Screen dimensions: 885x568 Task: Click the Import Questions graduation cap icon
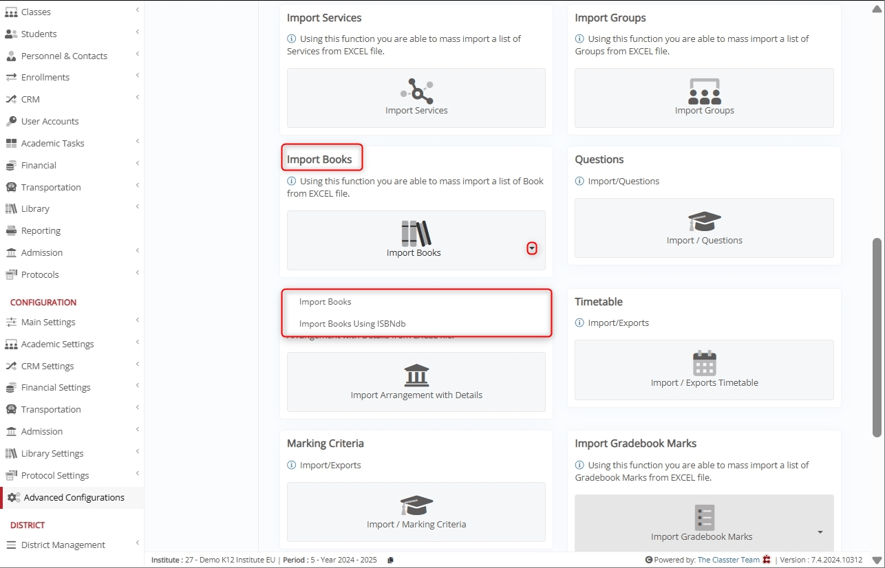(x=704, y=222)
